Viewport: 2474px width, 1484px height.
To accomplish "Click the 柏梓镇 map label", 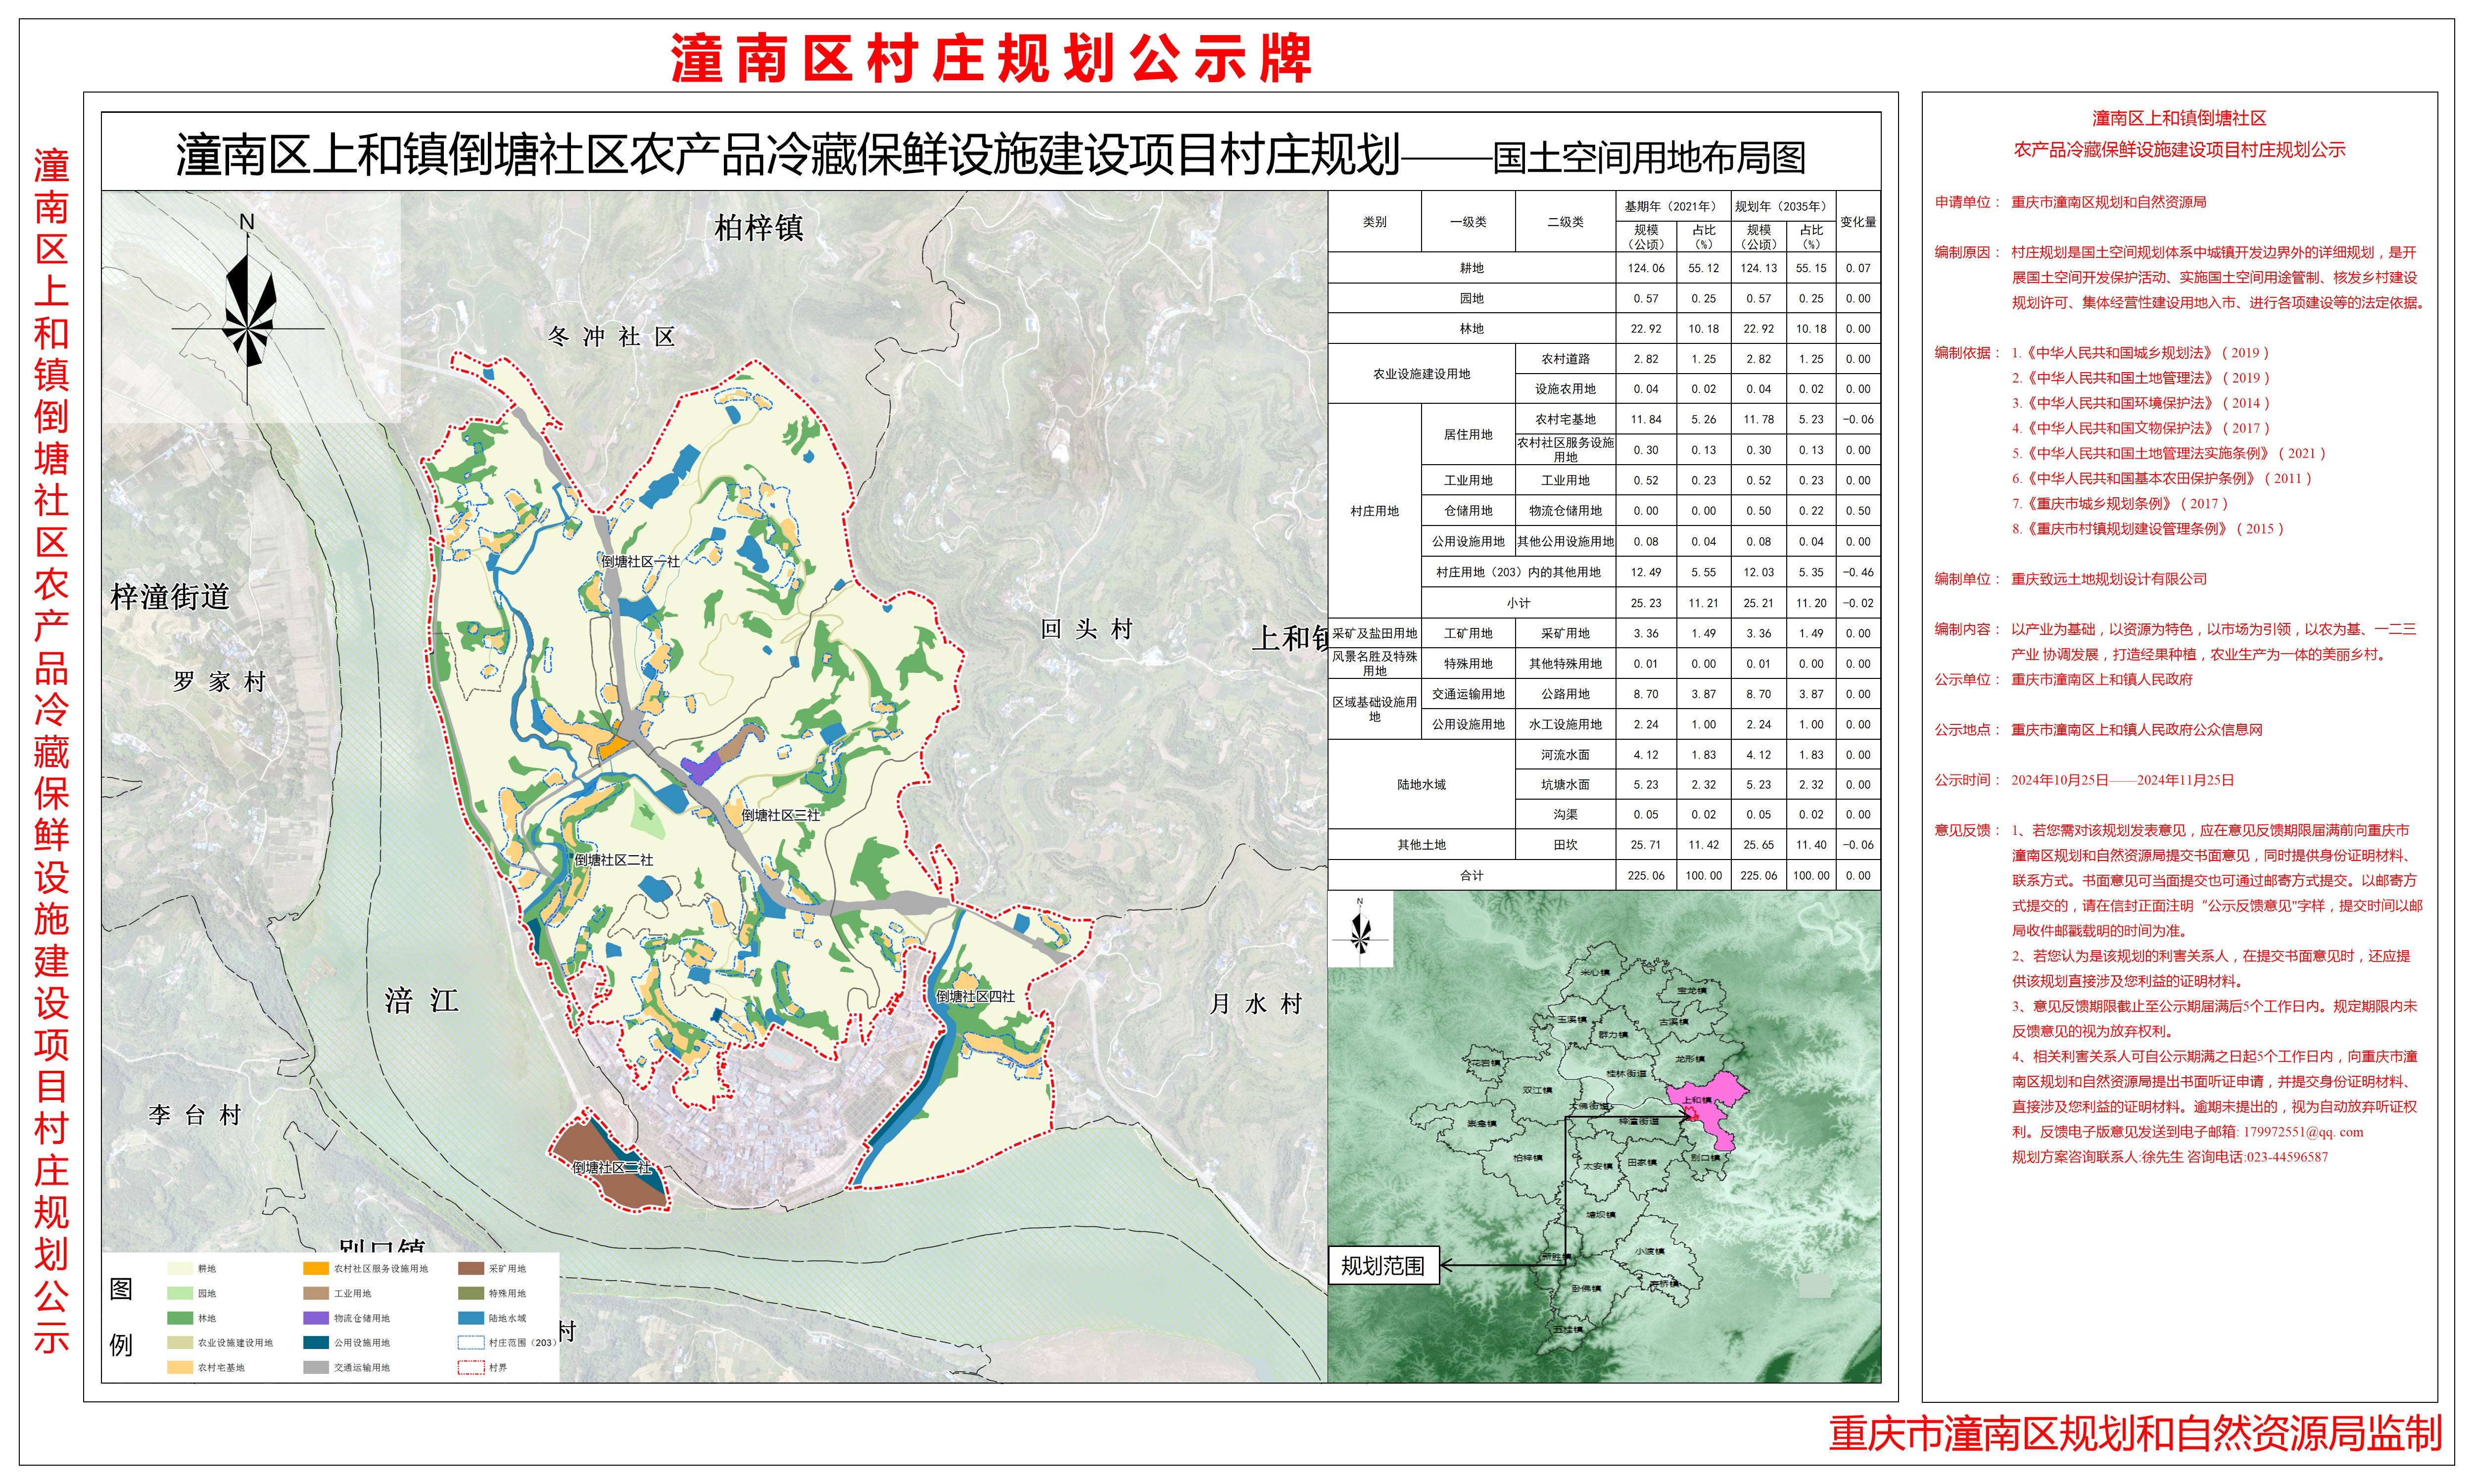I will 759,228.
